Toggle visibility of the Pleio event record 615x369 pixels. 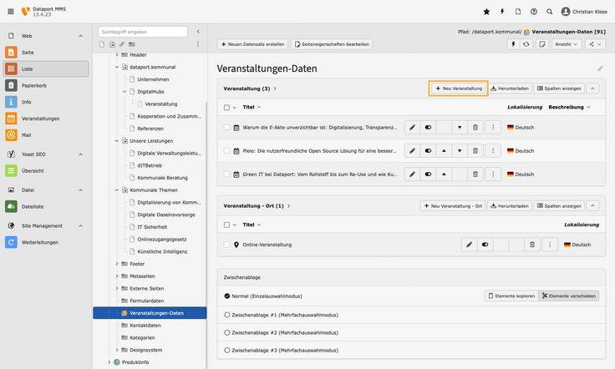pos(428,151)
